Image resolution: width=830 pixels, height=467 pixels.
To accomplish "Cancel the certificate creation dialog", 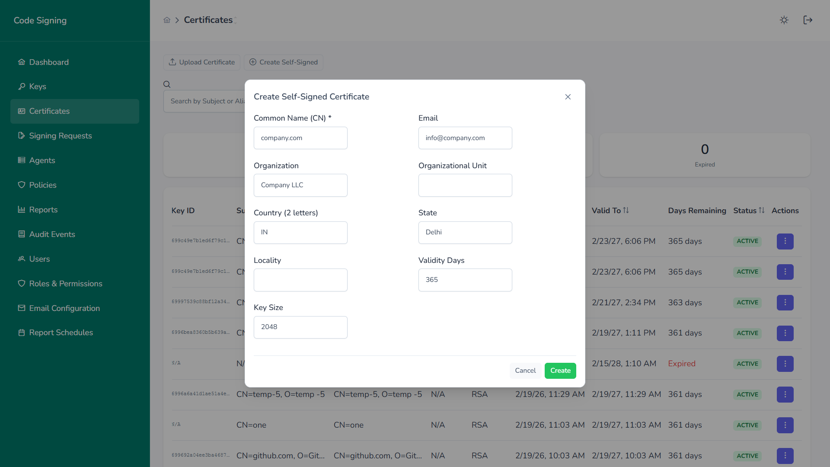I will pos(525,371).
